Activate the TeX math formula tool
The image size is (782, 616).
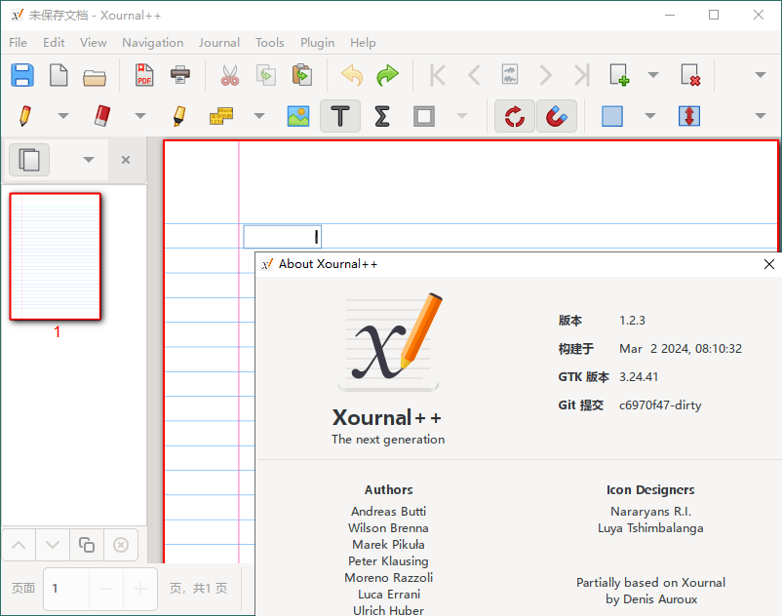coord(380,116)
